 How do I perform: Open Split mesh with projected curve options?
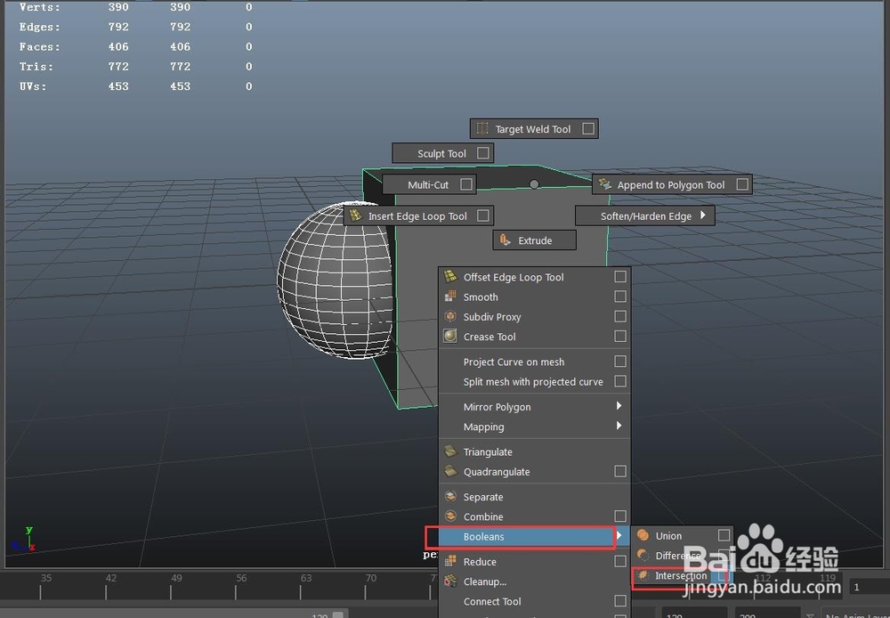[620, 381]
